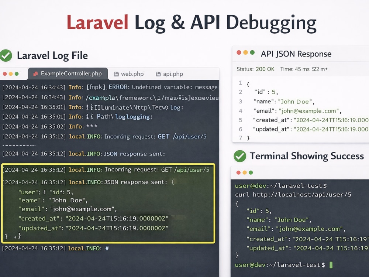Viewport: 369px width, 277px height.
Task: Click 'updated_at' line in the highlighted log
Action: coord(93,228)
